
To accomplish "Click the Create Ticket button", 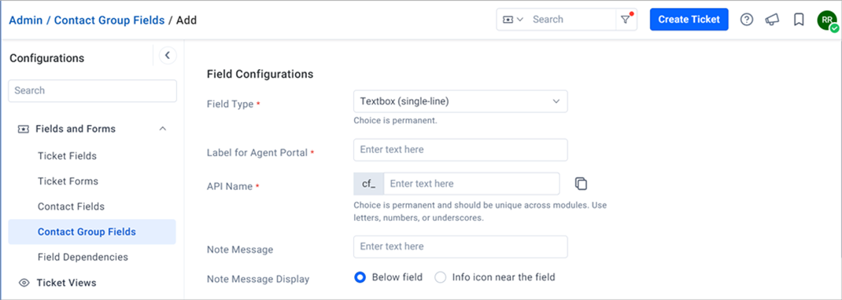I will pyautogui.click(x=689, y=20).
